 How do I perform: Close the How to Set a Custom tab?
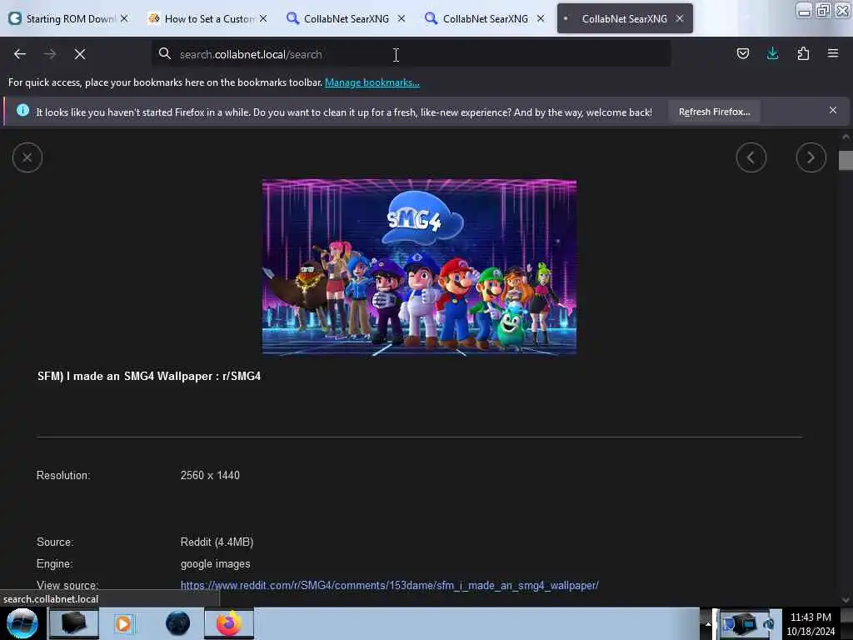(263, 18)
